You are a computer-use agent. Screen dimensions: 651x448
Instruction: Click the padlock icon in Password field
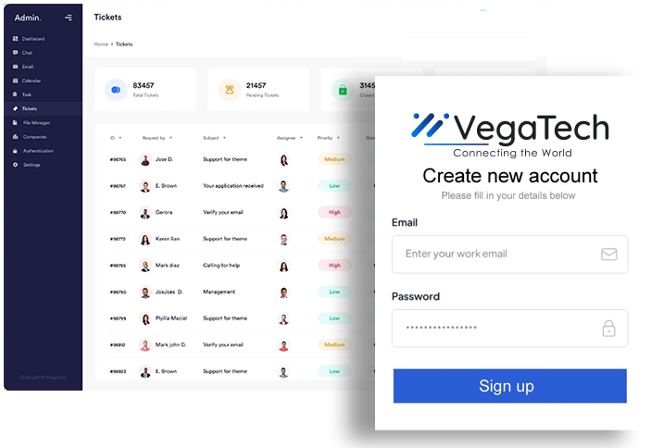608,328
